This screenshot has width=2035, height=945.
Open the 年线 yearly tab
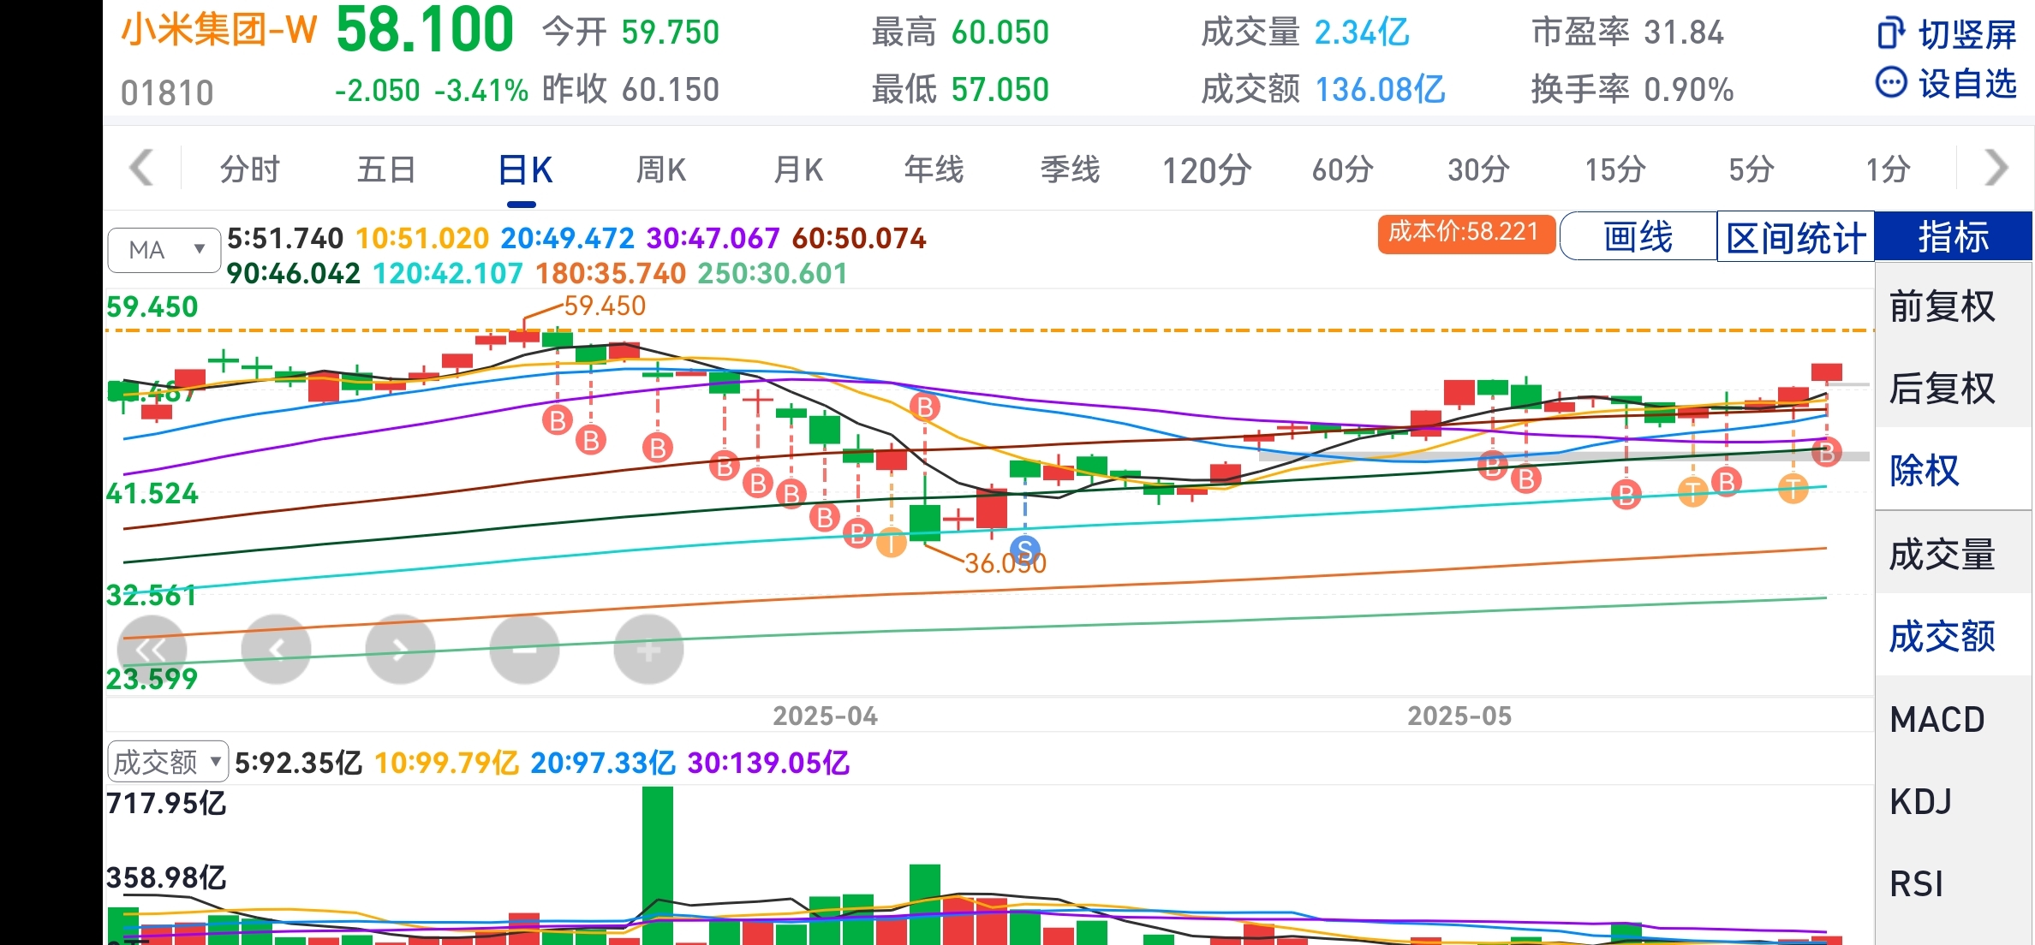[934, 169]
